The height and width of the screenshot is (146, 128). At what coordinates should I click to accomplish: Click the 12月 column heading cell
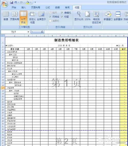point(116,49)
